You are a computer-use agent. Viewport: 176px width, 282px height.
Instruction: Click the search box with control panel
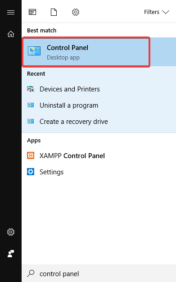pyautogui.click(x=99, y=273)
